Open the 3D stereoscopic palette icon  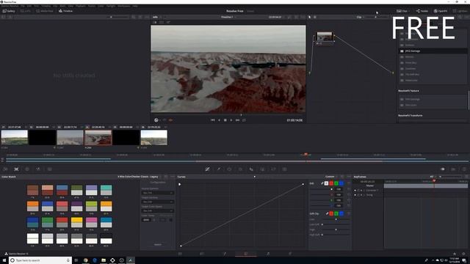tap(284, 169)
